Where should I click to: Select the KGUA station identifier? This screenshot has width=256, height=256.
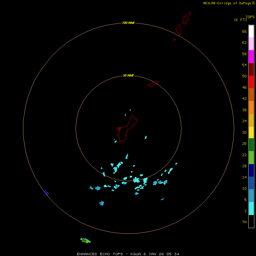click(136, 254)
